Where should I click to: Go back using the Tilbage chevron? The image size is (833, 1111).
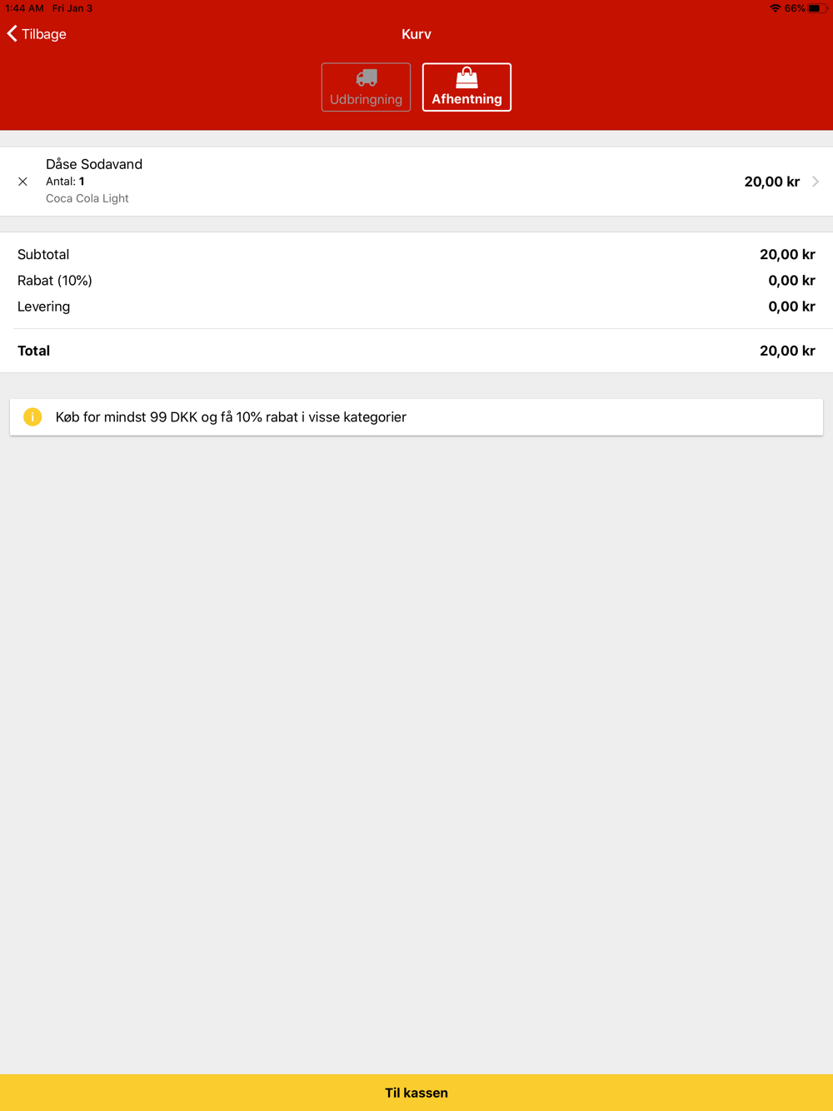[x=12, y=33]
